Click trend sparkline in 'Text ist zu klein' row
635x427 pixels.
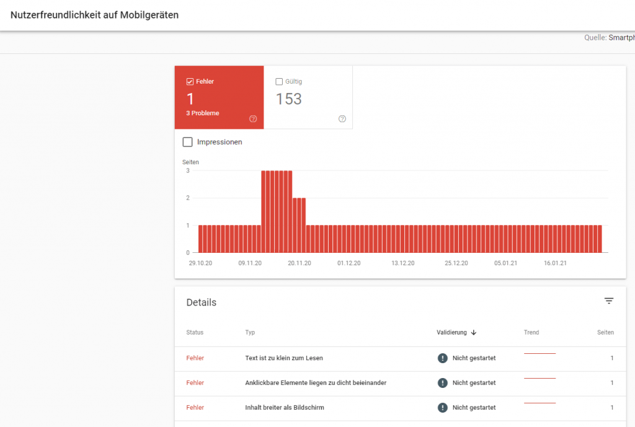pos(540,353)
